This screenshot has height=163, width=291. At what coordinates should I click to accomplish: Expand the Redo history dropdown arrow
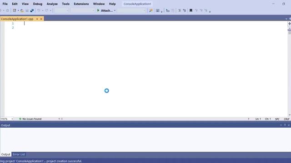[50, 10]
